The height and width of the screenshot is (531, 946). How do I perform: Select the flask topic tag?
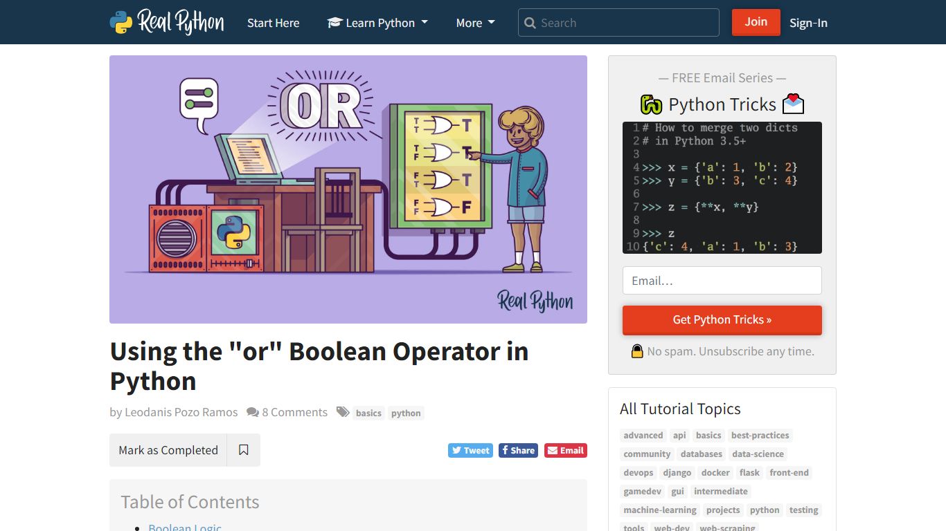[x=749, y=472]
